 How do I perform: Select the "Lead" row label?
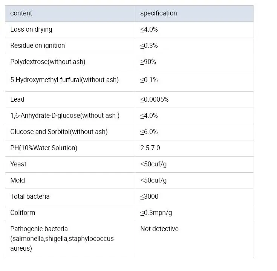17,99
